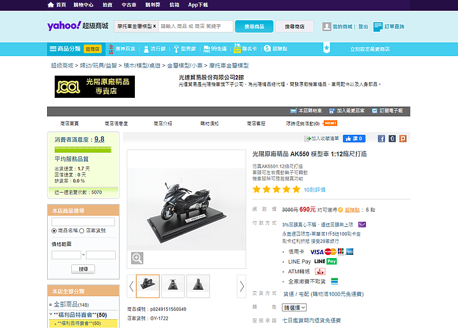Screen dimensions: 458x328
Task: Click the 登出 logout link
Action: pos(363,27)
